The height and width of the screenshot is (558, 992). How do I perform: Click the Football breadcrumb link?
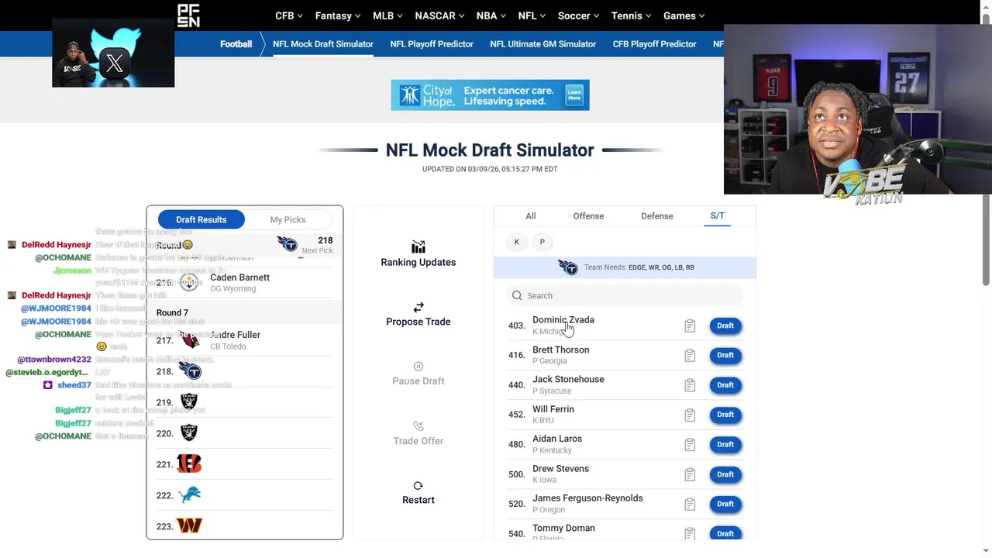pos(236,44)
